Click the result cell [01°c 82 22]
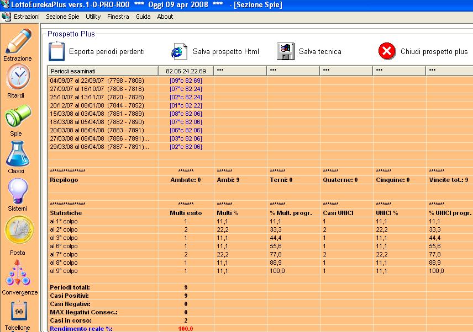 (x=186, y=105)
